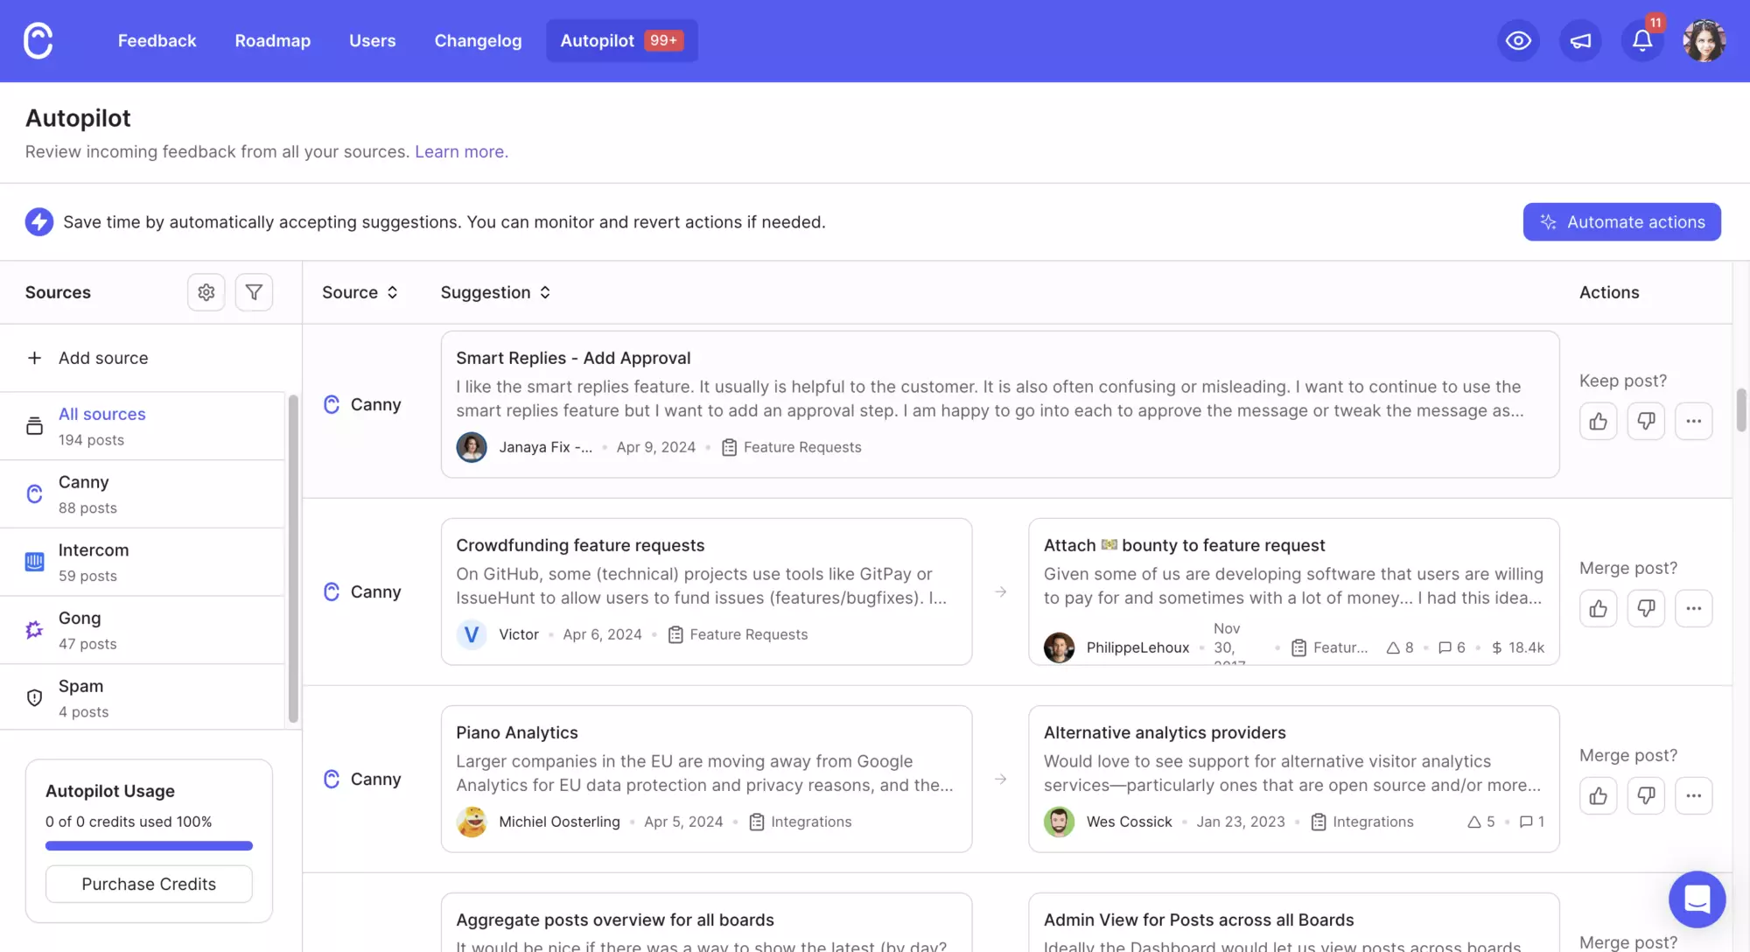Toggle notification bell in top navigation
Image resolution: width=1750 pixels, height=952 pixels.
[1642, 40]
